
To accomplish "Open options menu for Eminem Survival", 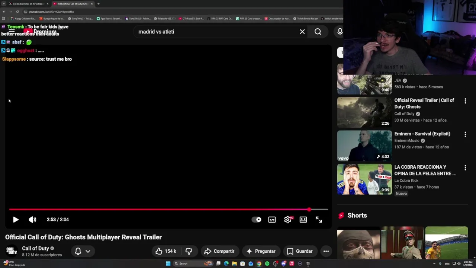I will click(x=465, y=134).
